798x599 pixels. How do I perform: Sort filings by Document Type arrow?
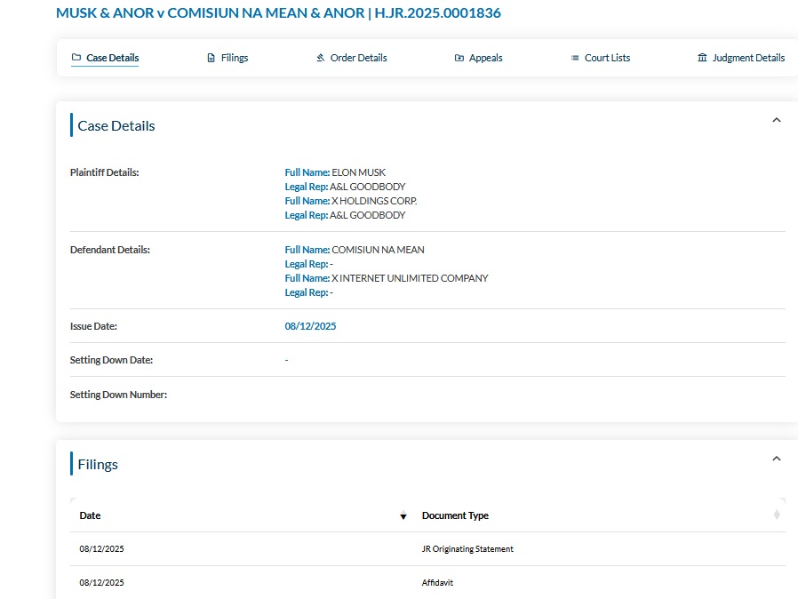point(777,515)
